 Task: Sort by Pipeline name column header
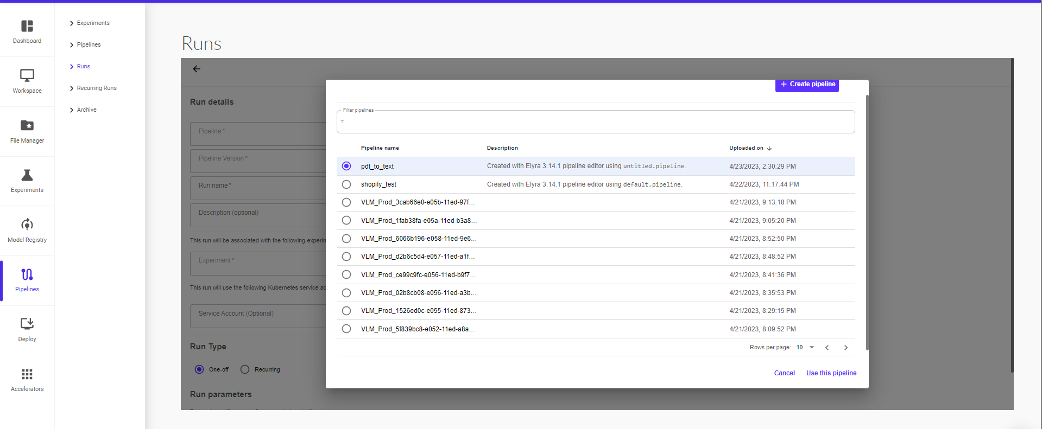point(380,148)
